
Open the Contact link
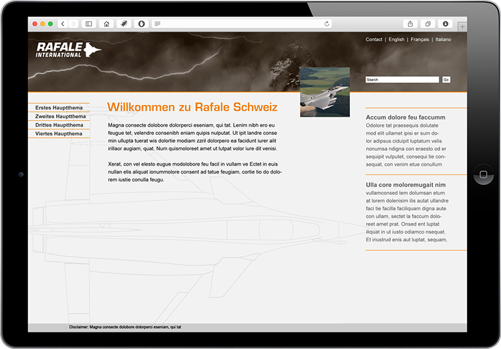374,39
